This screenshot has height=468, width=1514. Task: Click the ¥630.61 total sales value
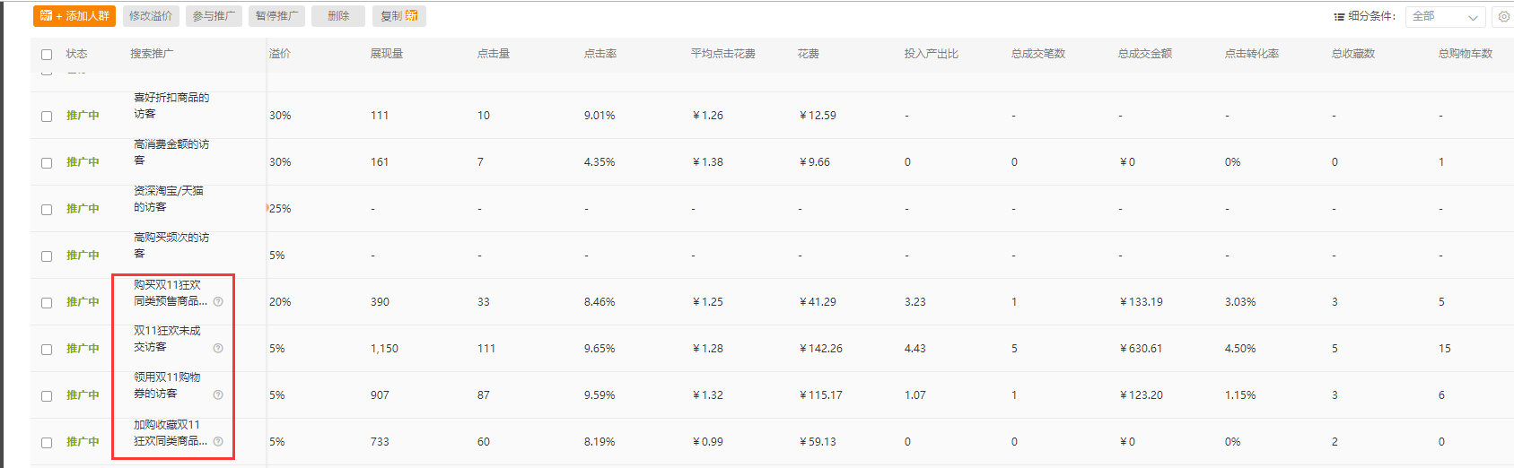[1141, 349]
